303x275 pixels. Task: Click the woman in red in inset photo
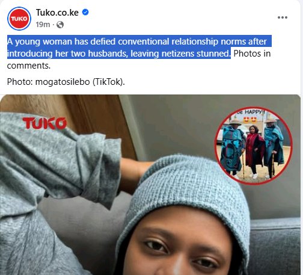point(254,152)
